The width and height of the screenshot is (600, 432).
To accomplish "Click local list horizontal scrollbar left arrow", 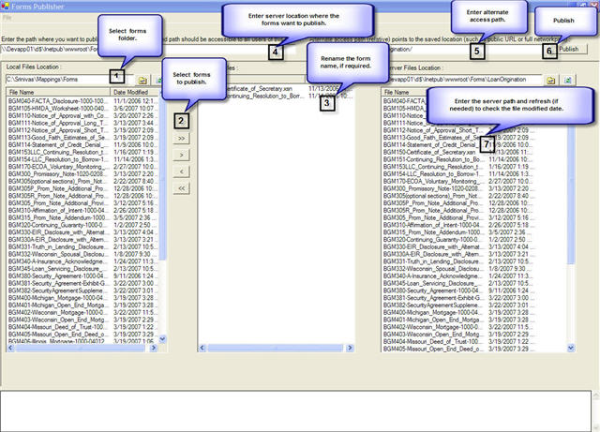I will [x=10, y=348].
